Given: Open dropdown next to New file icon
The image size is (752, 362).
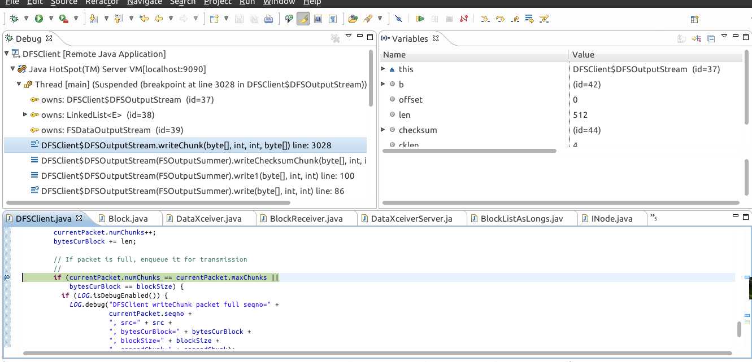Looking at the screenshot, I should pyautogui.click(x=225, y=19).
